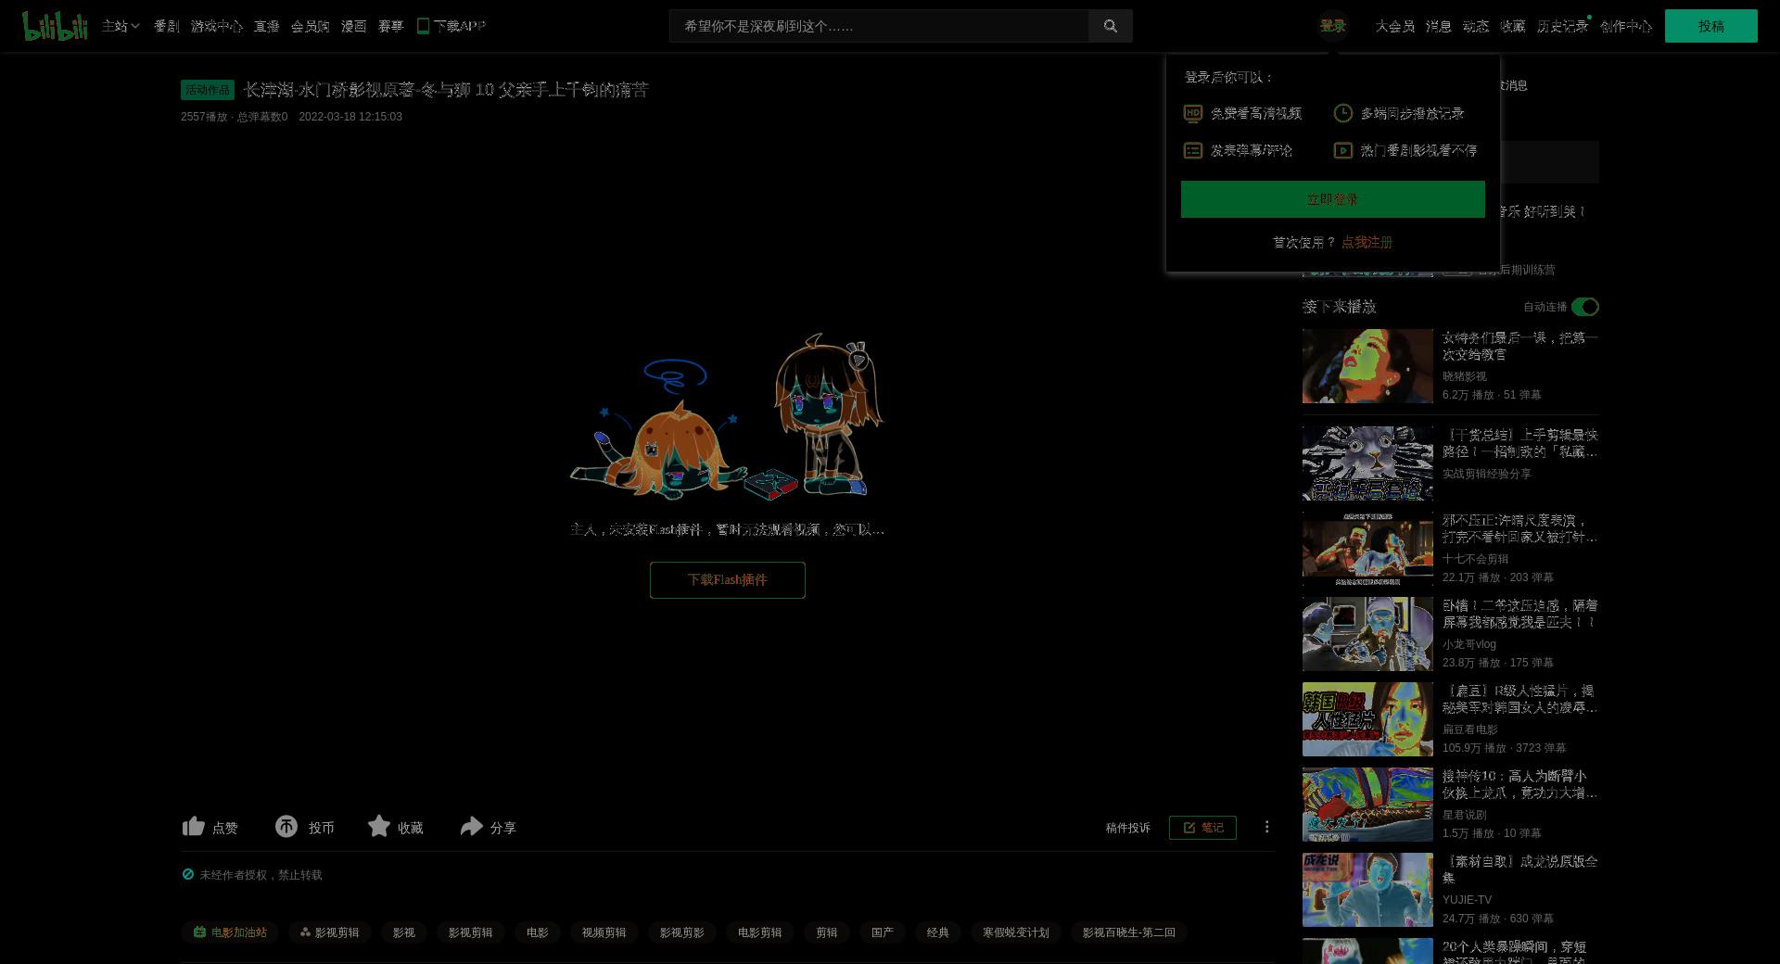Open the 影视剪影 tag

(x=681, y=932)
